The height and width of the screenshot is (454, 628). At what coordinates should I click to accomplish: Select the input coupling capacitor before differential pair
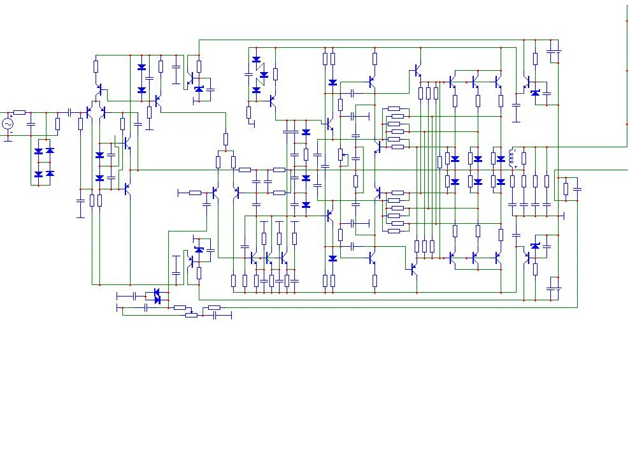coord(69,113)
